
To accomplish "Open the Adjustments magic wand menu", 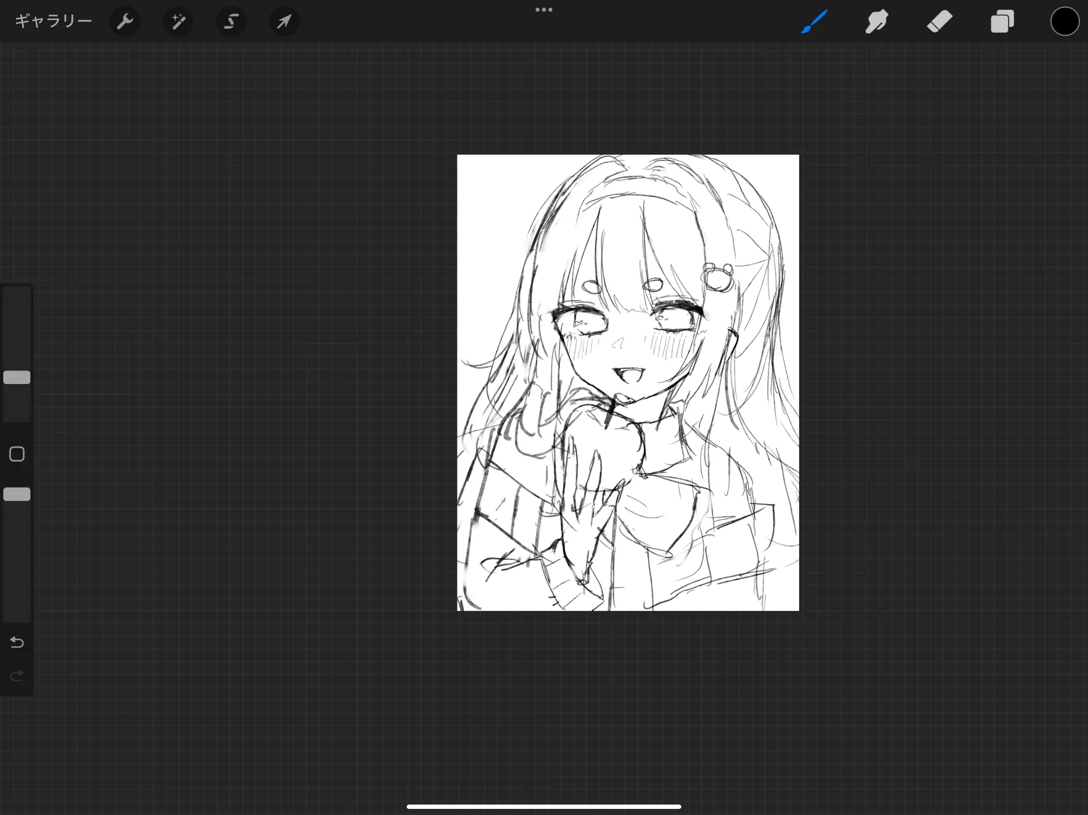I will (178, 21).
